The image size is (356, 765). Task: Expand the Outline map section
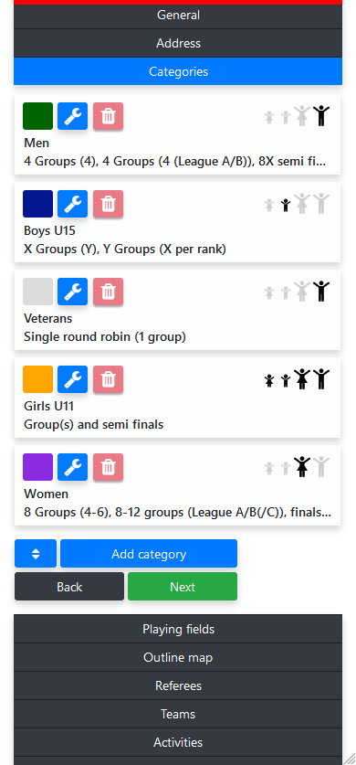pos(178,657)
